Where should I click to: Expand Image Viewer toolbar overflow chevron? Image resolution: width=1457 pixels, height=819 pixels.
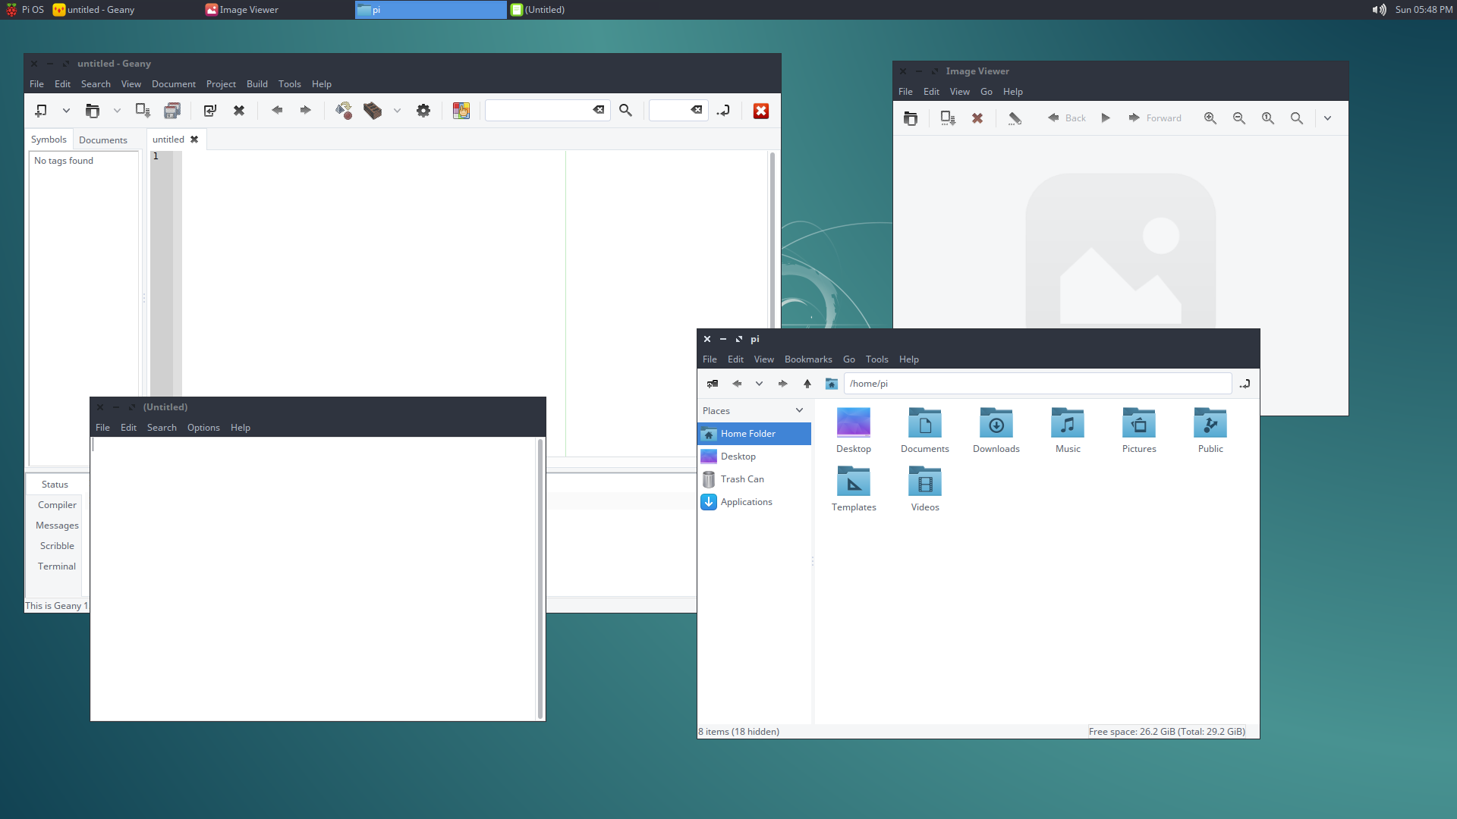1327,118
